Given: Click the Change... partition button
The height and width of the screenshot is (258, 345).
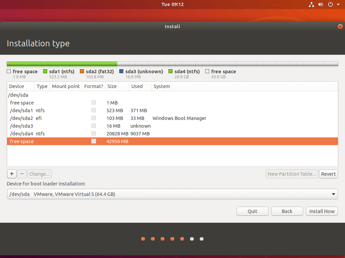Looking at the screenshot, I should pyautogui.click(x=39, y=174).
